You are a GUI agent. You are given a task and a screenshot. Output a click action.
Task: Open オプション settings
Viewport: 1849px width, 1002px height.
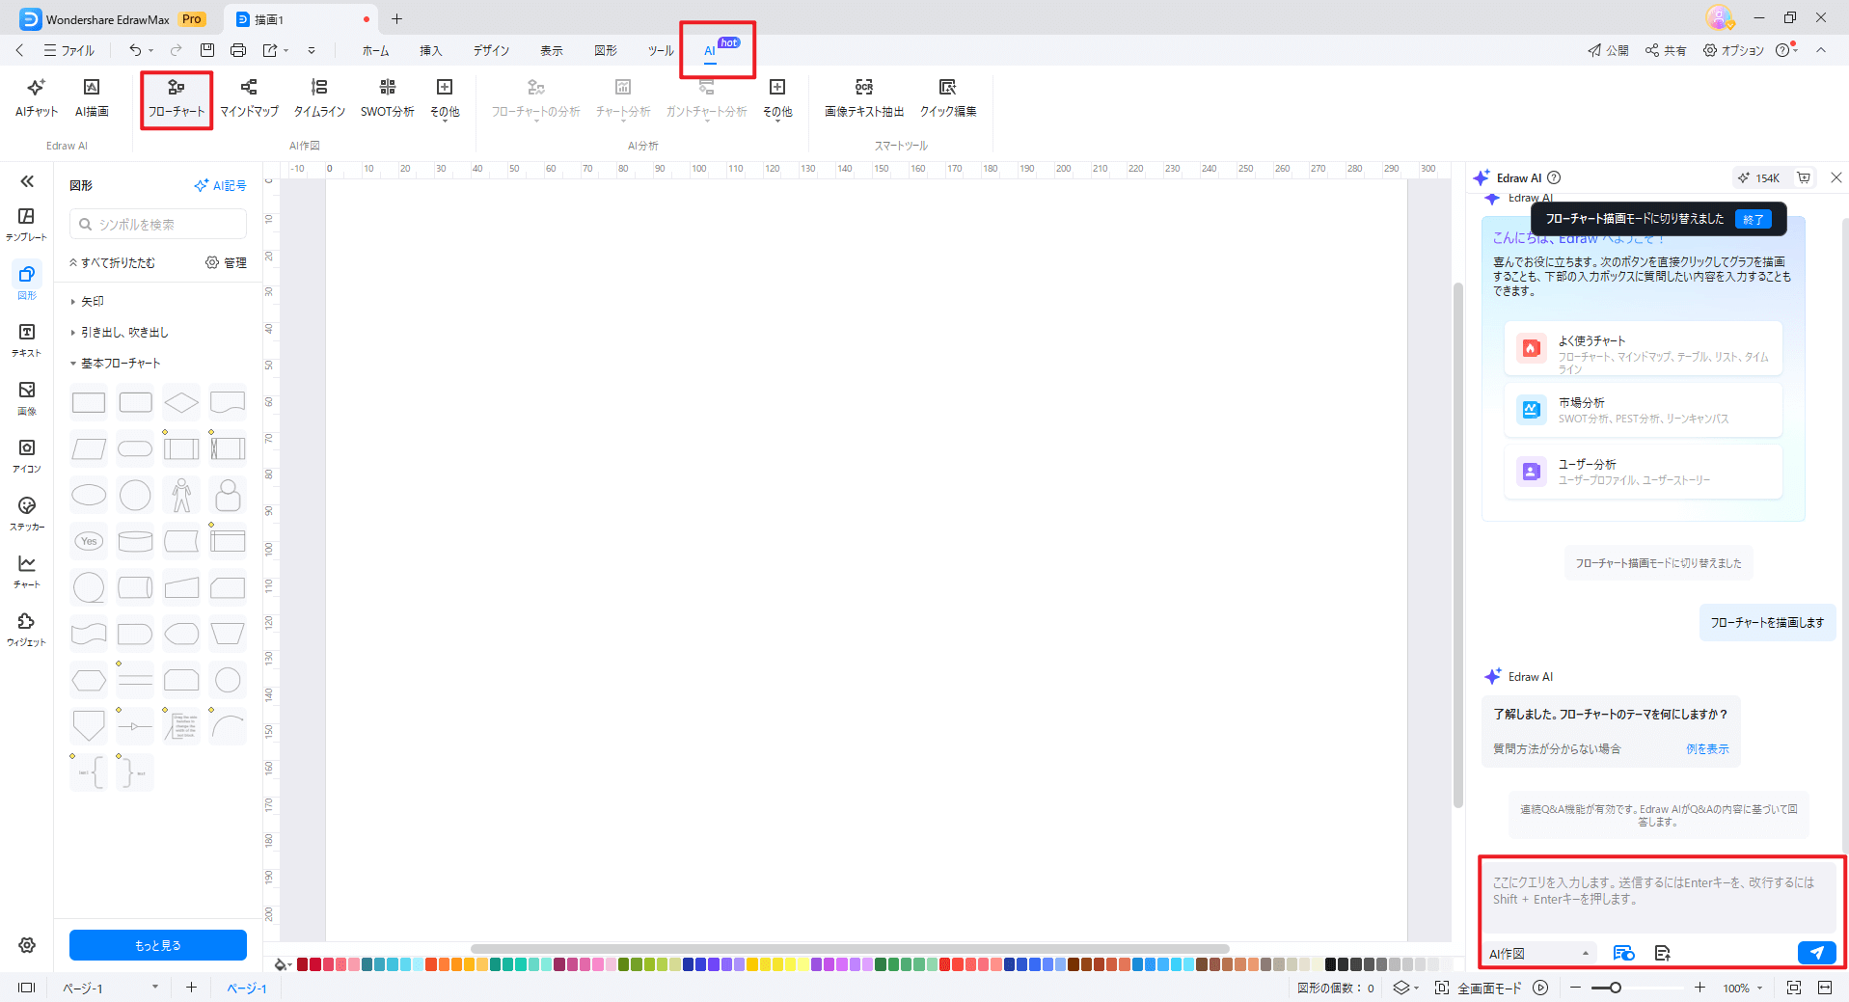point(1733,50)
